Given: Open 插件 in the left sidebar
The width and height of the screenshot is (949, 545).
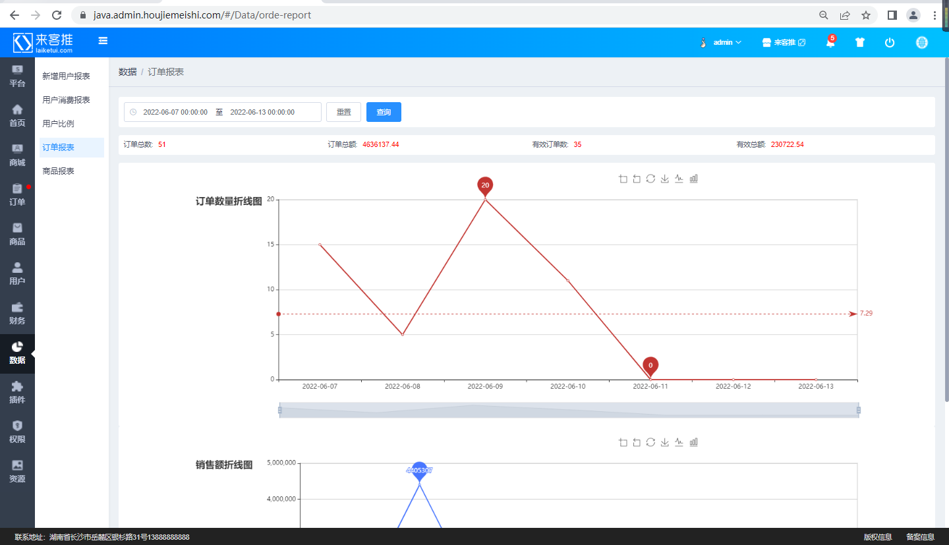Looking at the screenshot, I should (17, 393).
